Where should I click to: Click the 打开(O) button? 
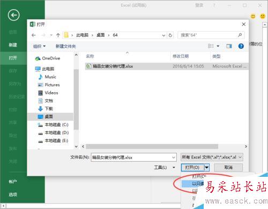[192, 168]
